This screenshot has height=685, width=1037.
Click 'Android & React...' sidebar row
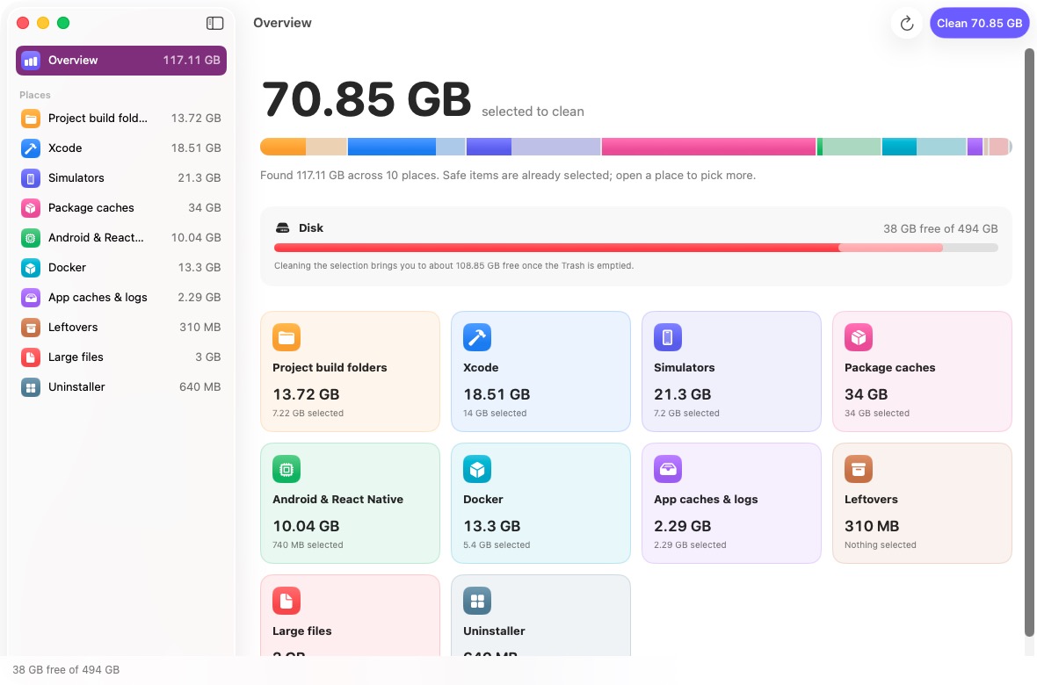click(x=121, y=237)
